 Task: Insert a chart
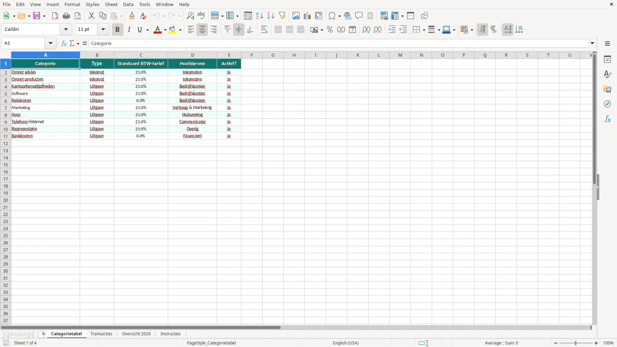point(307,16)
